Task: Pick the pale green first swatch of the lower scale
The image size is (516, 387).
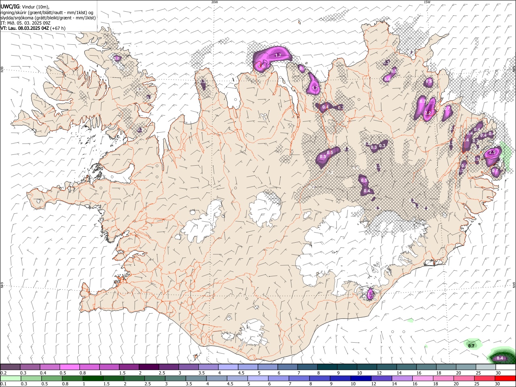Action: point(11,379)
